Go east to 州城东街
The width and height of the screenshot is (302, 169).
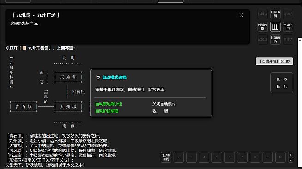288,27
